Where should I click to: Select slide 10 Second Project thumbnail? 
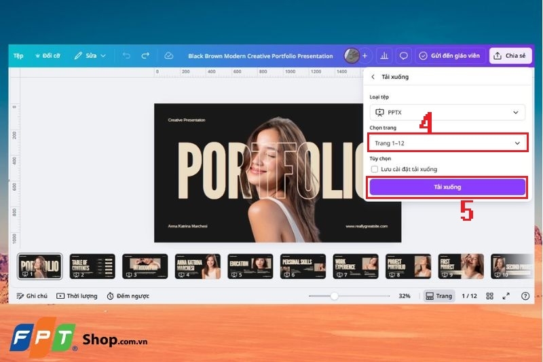[512, 266]
